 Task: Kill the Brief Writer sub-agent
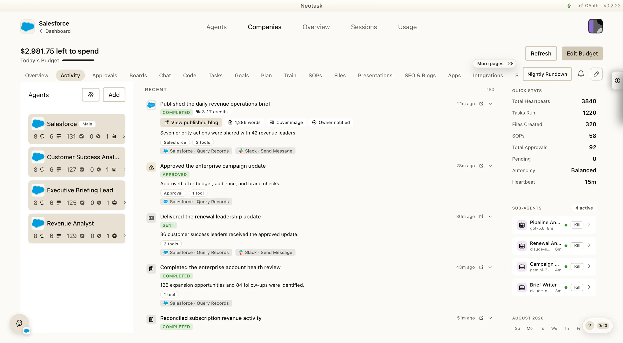tap(577, 287)
